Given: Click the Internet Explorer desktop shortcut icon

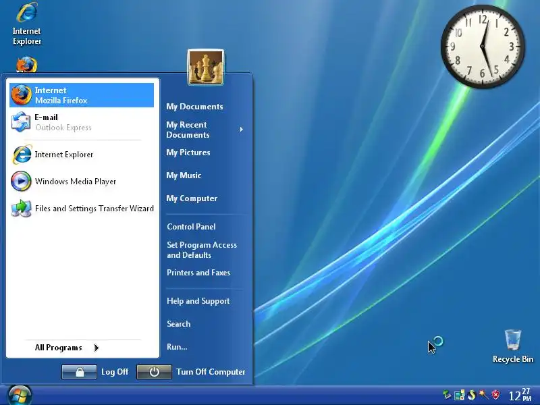Looking at the screenshot, I should pos(27,13).
